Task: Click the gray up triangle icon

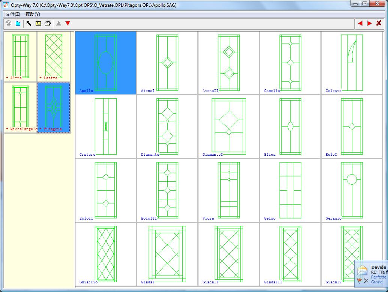Action: click(x=59, y=23)
